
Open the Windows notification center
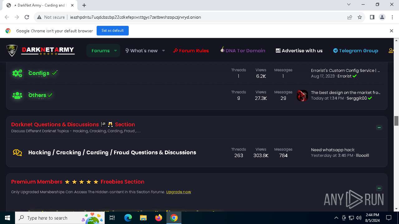[x=389, y=218]
